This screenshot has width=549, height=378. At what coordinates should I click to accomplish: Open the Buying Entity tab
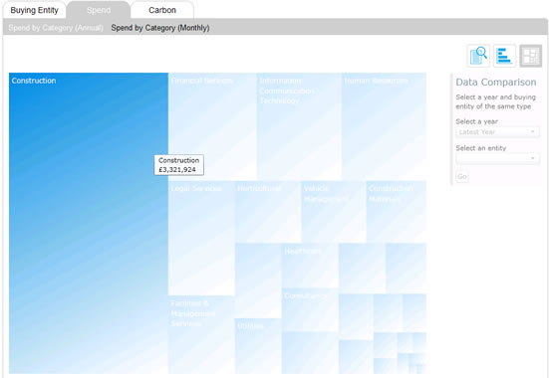[34, 10]
